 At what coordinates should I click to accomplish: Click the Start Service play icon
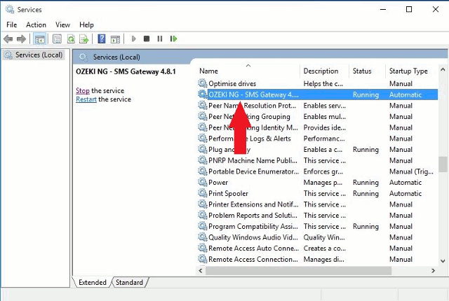tap(133, 38)
